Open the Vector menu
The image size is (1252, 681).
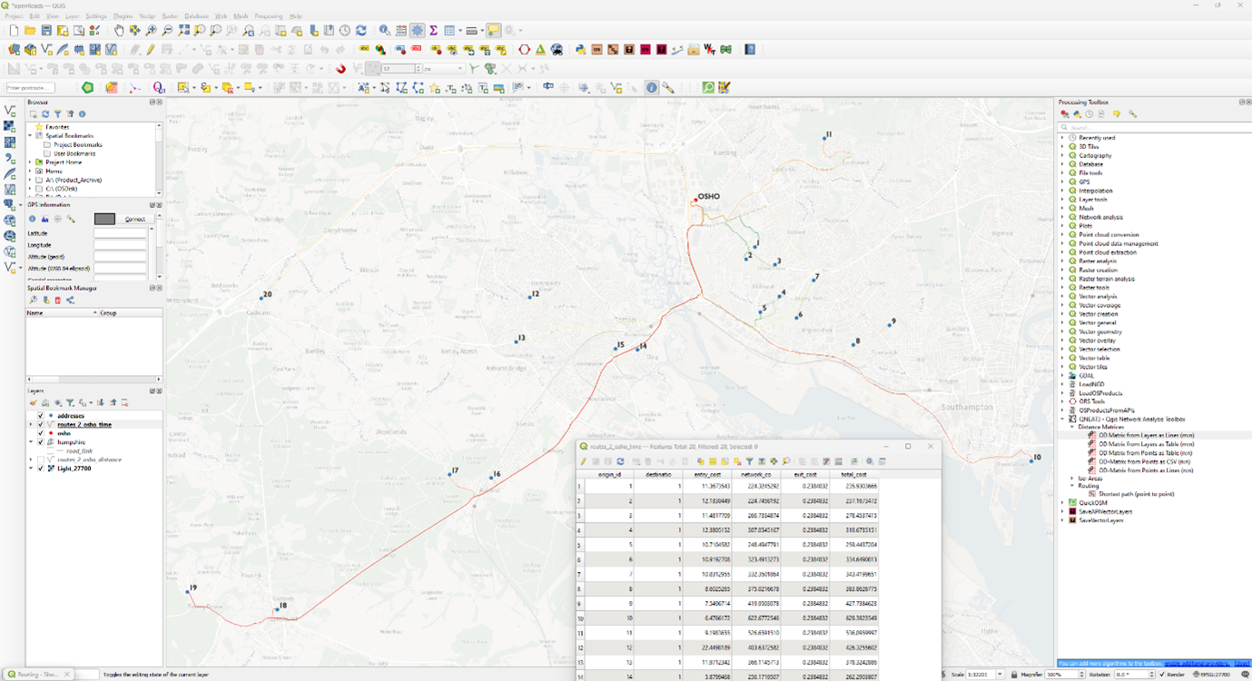146,16
